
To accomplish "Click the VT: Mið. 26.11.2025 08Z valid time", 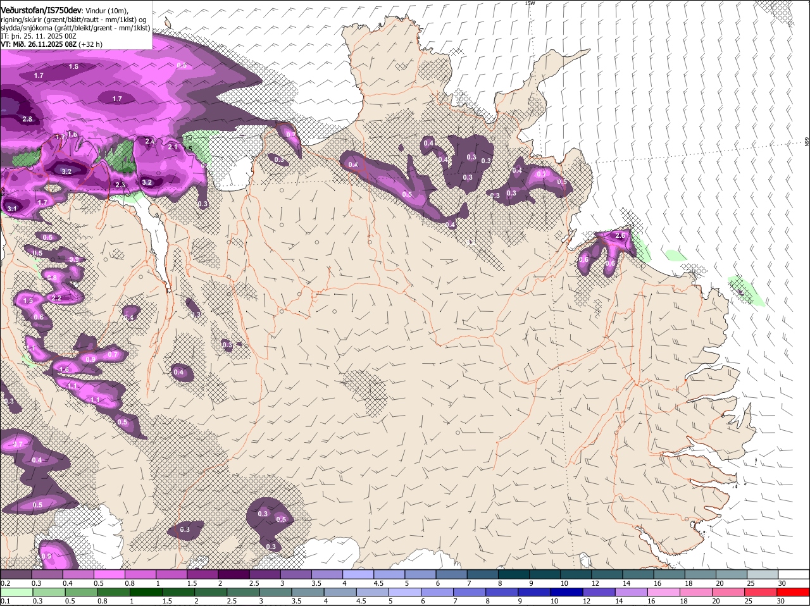I will (39, 44).
